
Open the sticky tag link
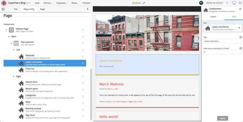[140, 102]
